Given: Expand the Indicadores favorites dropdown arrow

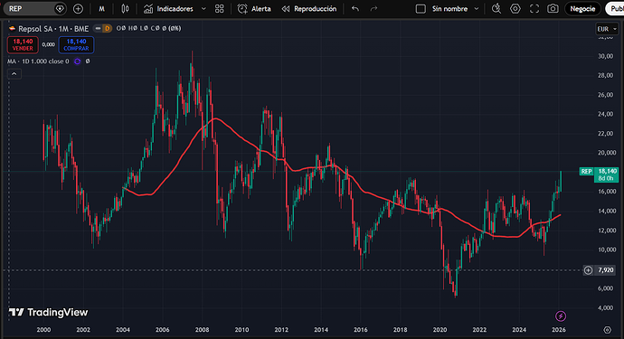Looking at the screenshot, I should coord(203,9).
